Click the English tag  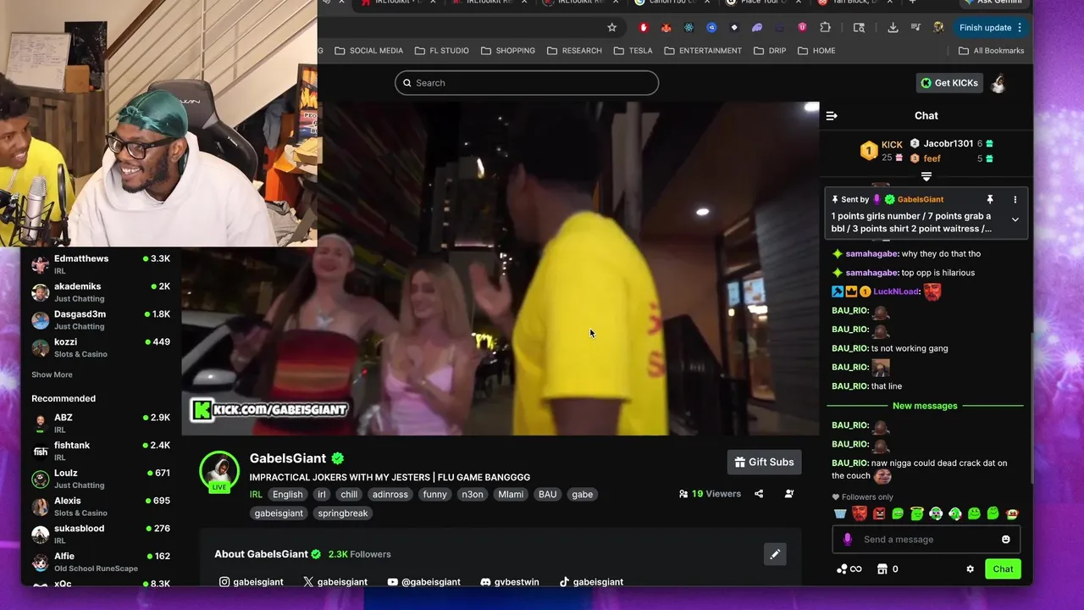(x=287, y=495)
